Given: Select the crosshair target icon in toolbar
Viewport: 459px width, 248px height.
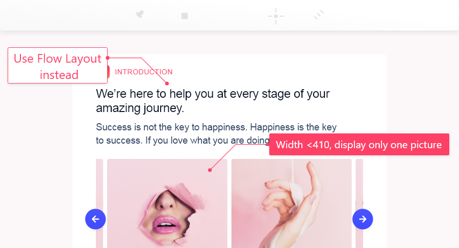Looking at the screenshot, I should coord(276,16).
